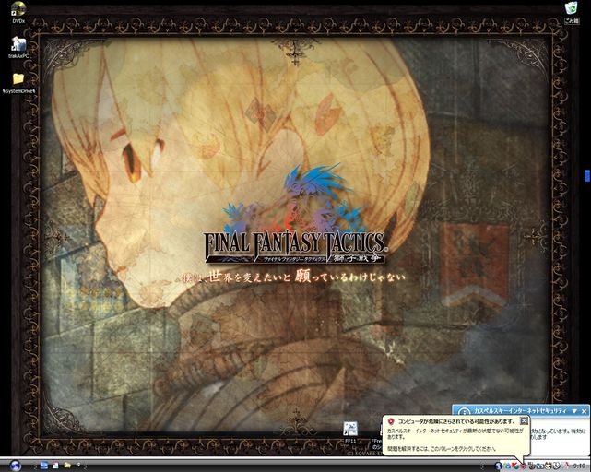Open the FF11 desktop shortcut
The image size is (591, 472).
coord(350,433)
